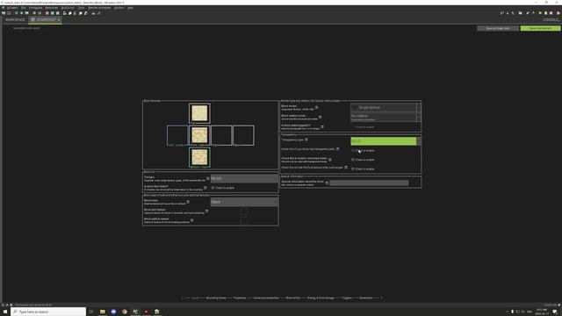
Task: Select the front block texture slot
Action: [x=199, y=135]
